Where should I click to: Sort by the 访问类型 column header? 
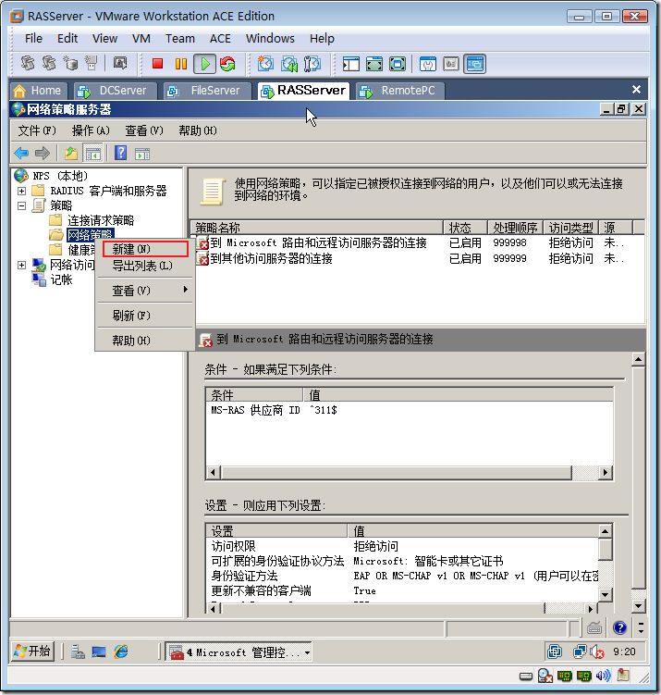tap(570, 228)
